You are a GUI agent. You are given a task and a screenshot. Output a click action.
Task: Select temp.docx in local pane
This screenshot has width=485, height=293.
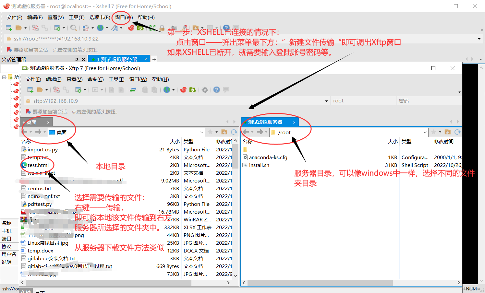[40, 251]
